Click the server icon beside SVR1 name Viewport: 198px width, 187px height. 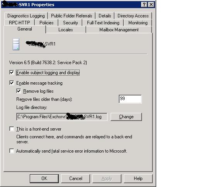pos(16,44)
